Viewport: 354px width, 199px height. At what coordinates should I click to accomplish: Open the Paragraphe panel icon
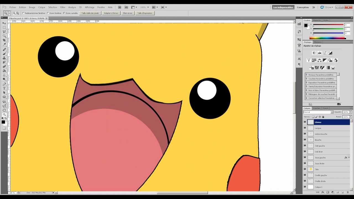point(299,64)
